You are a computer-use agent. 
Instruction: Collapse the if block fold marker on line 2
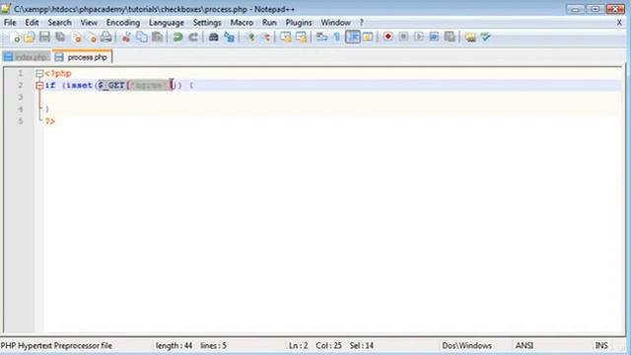point(39,86)
